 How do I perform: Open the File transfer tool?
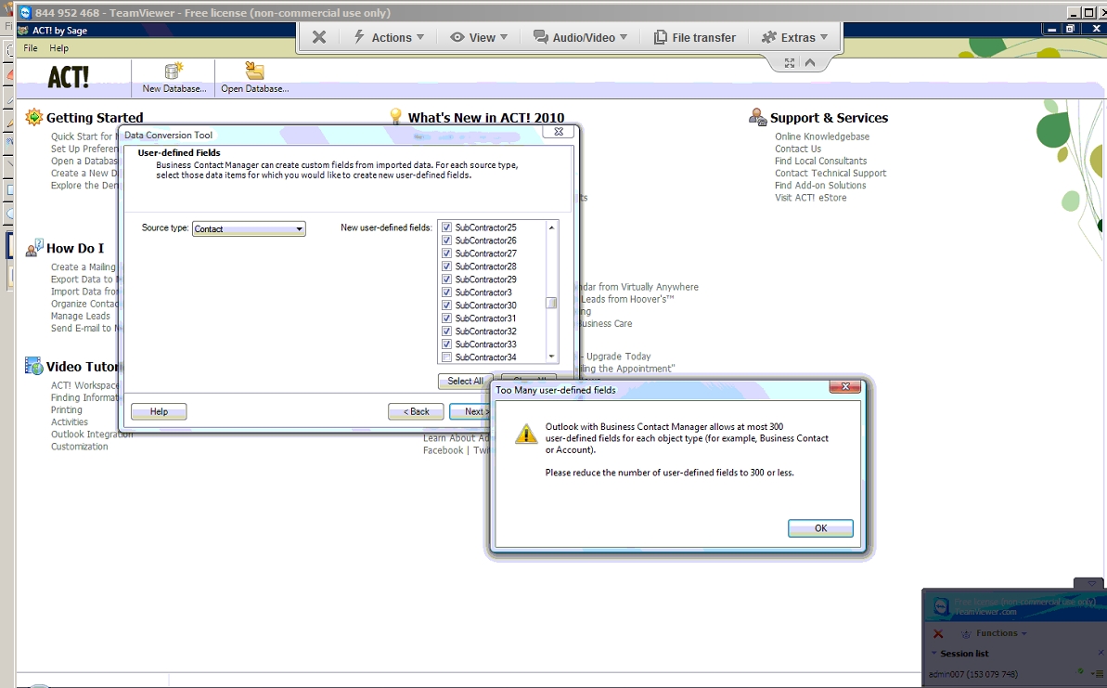pyautogui.click(x=695, y=37)
